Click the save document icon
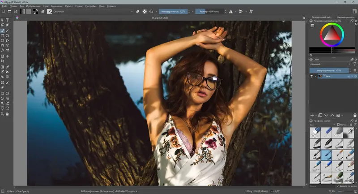Viewport: 358px width, 194px height. click(x=16, y=11)
